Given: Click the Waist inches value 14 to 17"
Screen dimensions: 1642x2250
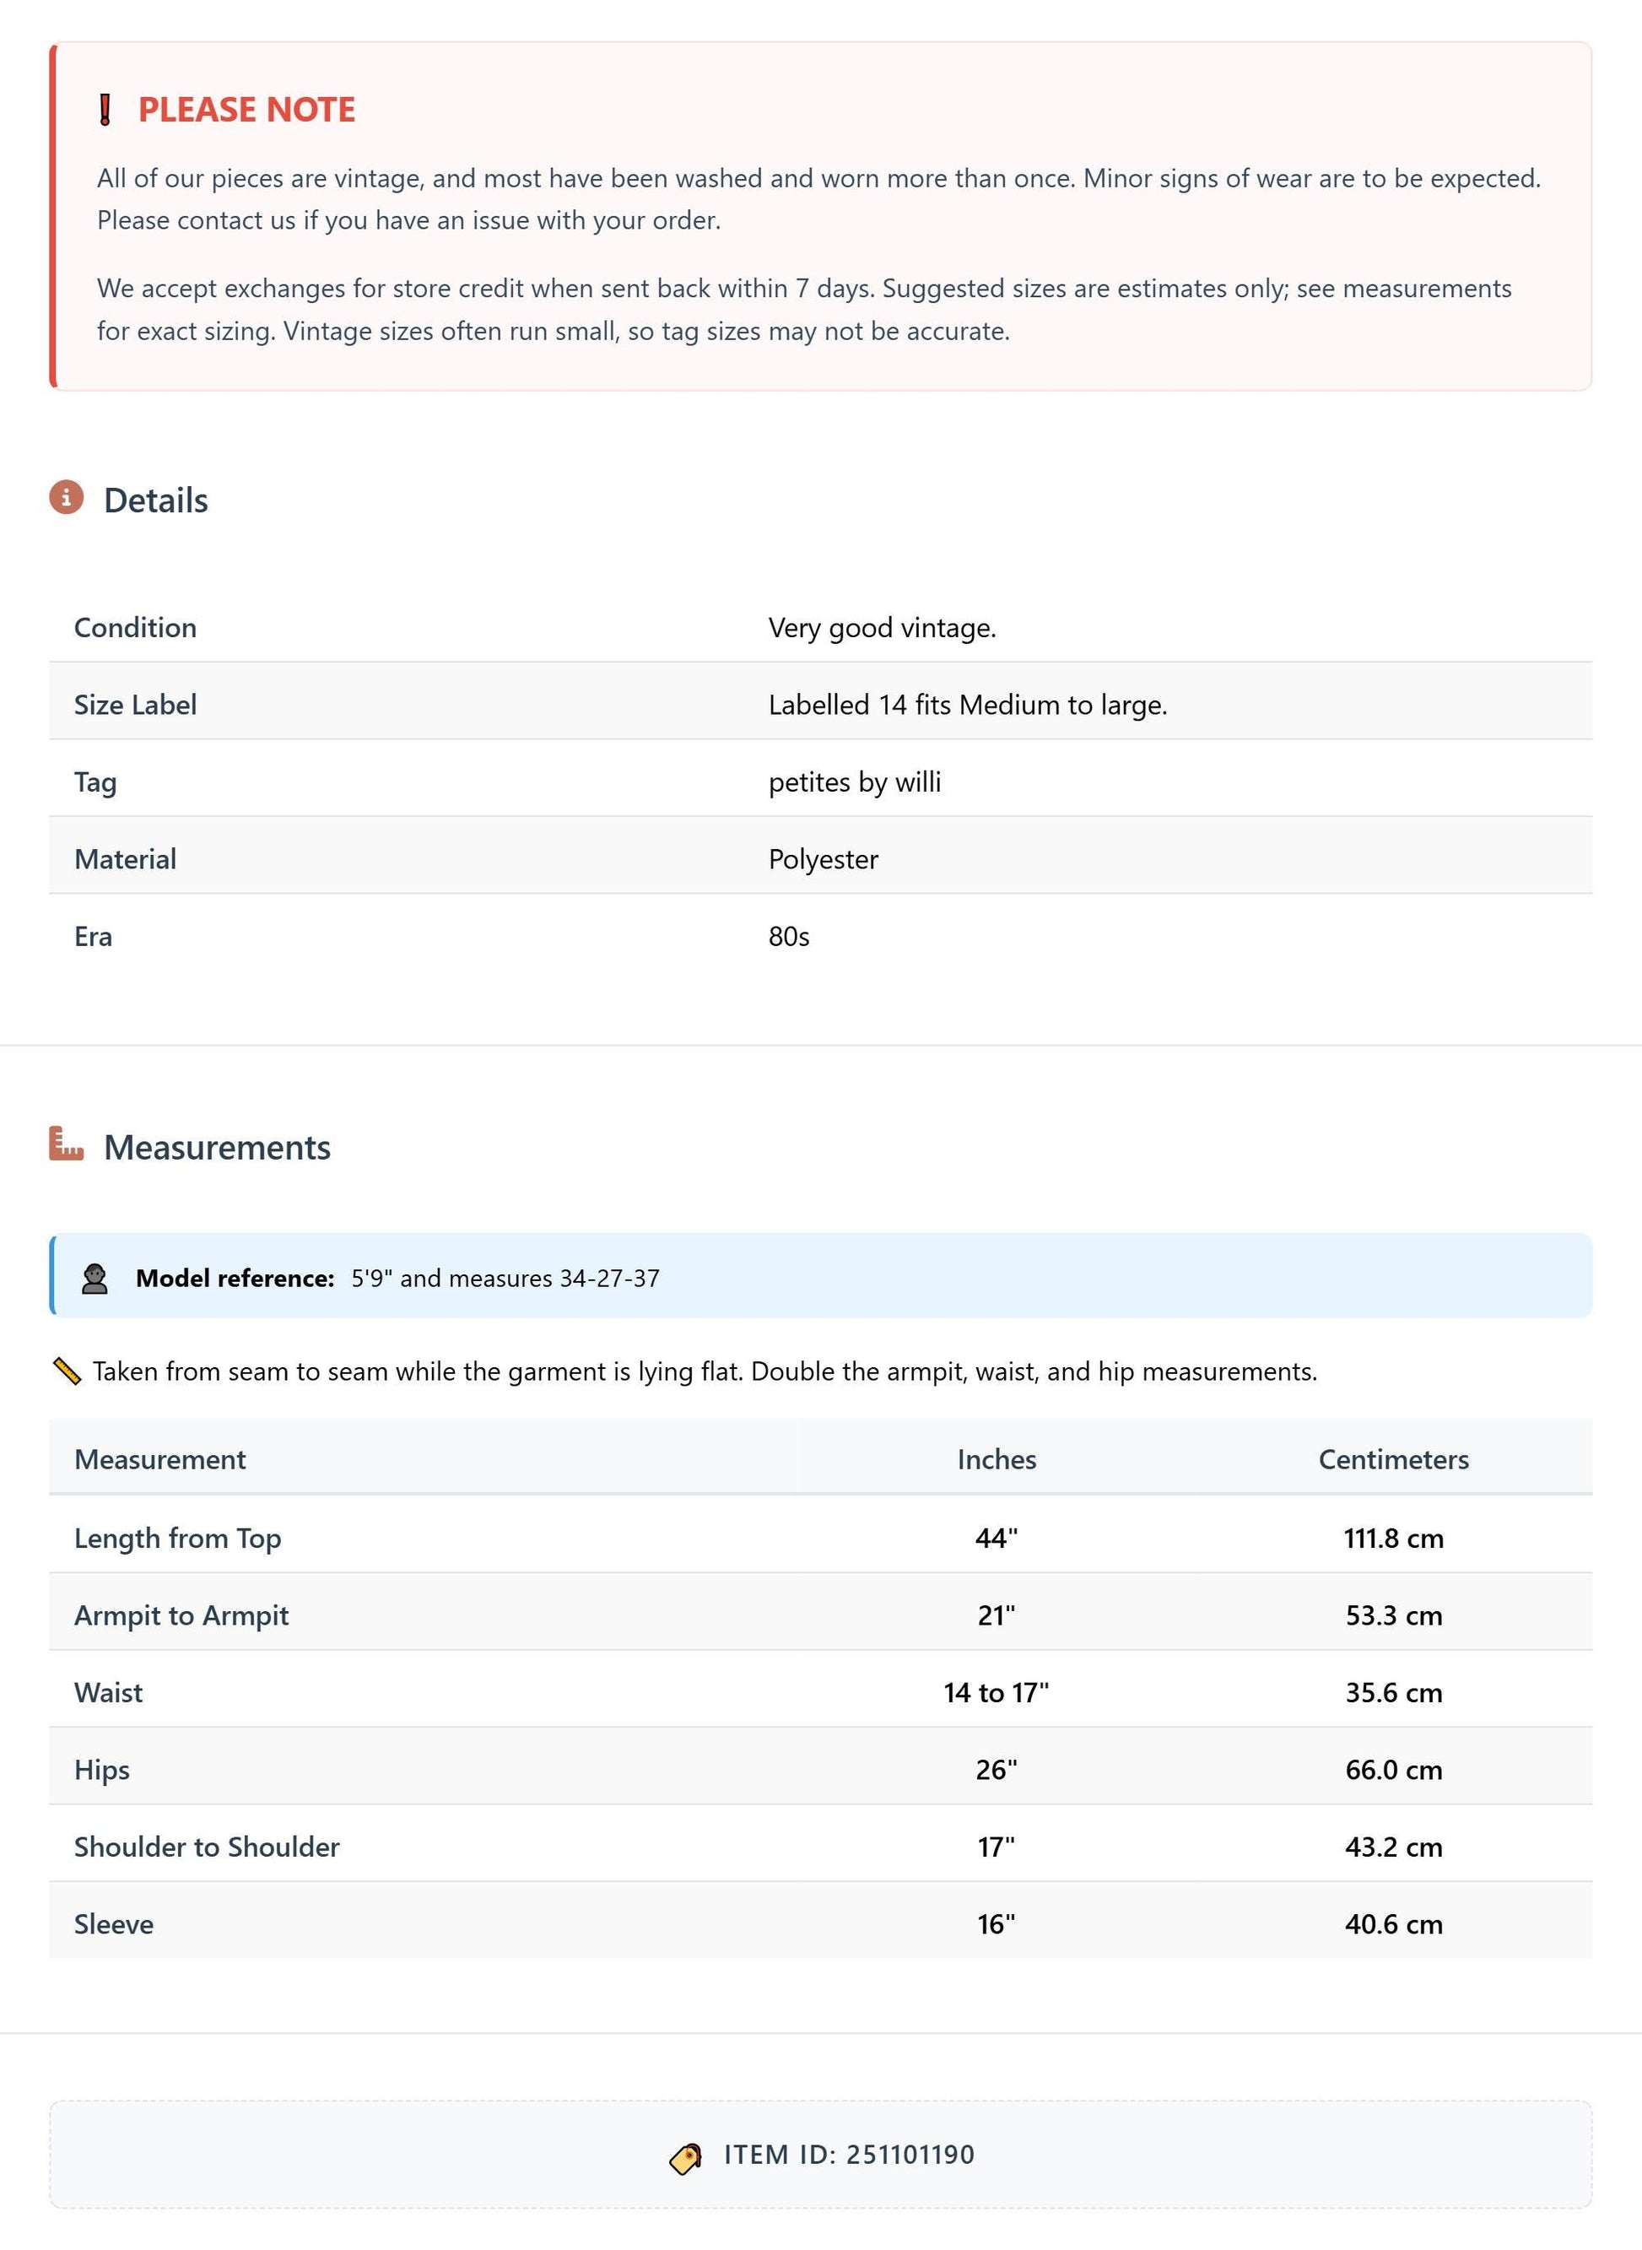Looking at the screenshot, I should coord(997,1692).
